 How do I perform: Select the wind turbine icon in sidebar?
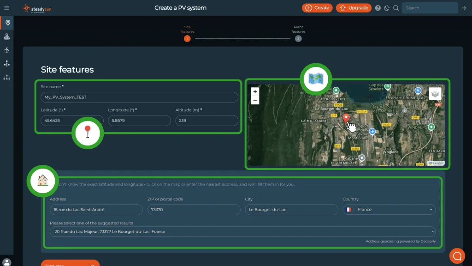pos(6,50)
